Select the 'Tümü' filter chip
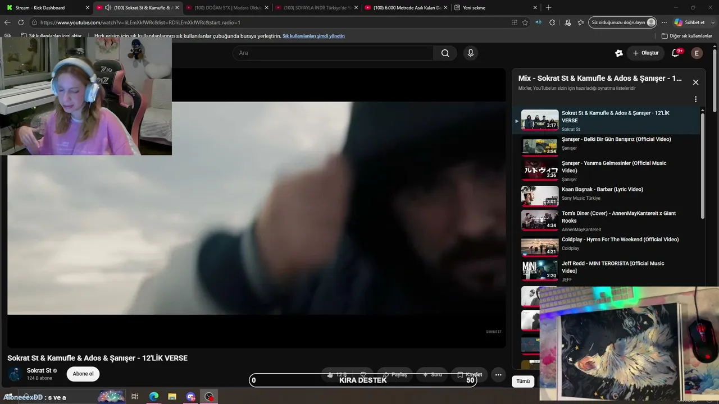The height and width of the screenshot is (404, 719). [x=523, y=381]
